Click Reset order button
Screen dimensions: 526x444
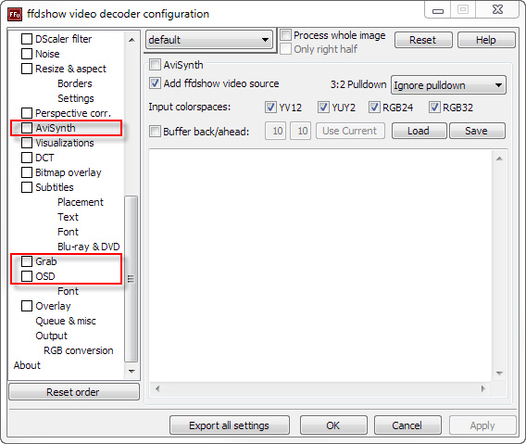coord(73,392)
